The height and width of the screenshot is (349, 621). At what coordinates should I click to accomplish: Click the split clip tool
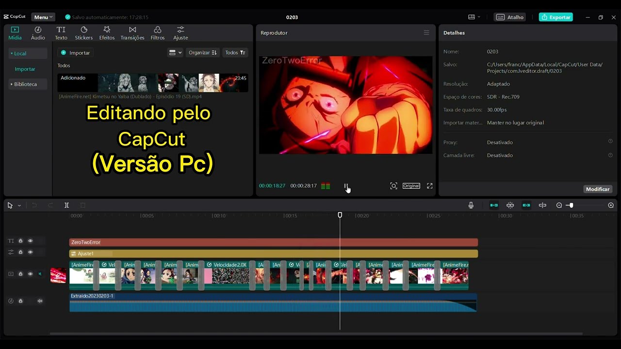coord(66,205)
